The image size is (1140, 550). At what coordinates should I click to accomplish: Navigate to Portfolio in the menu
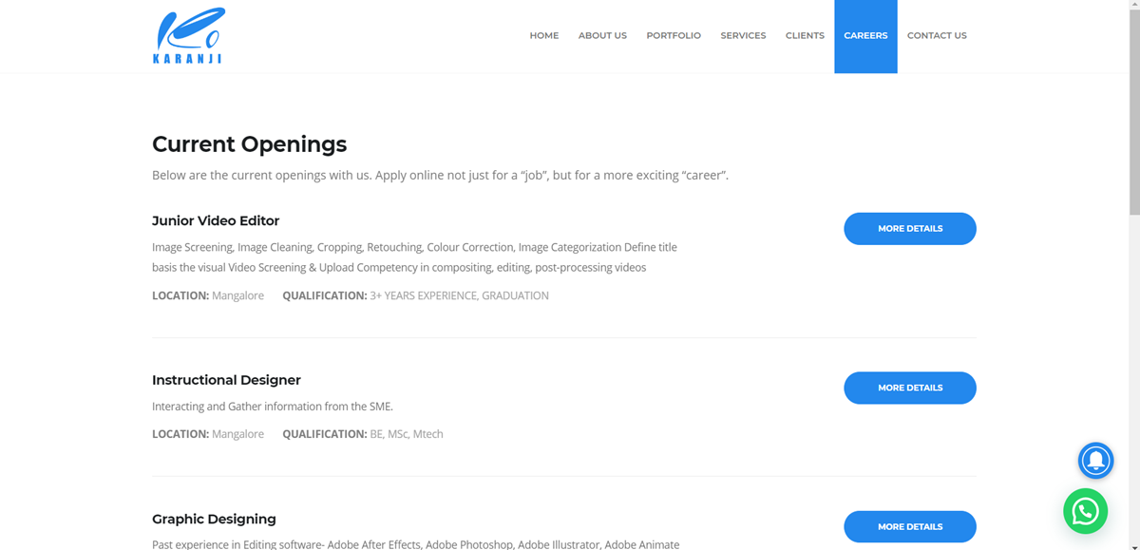pyautogui.click(x=674, y=36)
